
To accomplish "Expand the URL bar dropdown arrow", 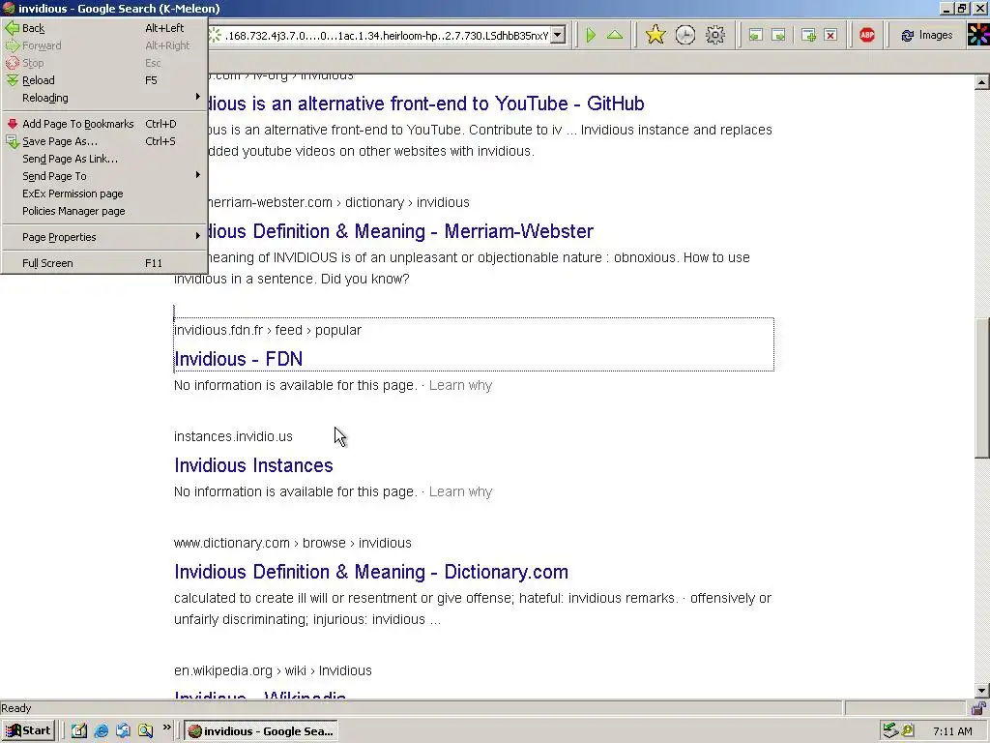I will point(558,36).
